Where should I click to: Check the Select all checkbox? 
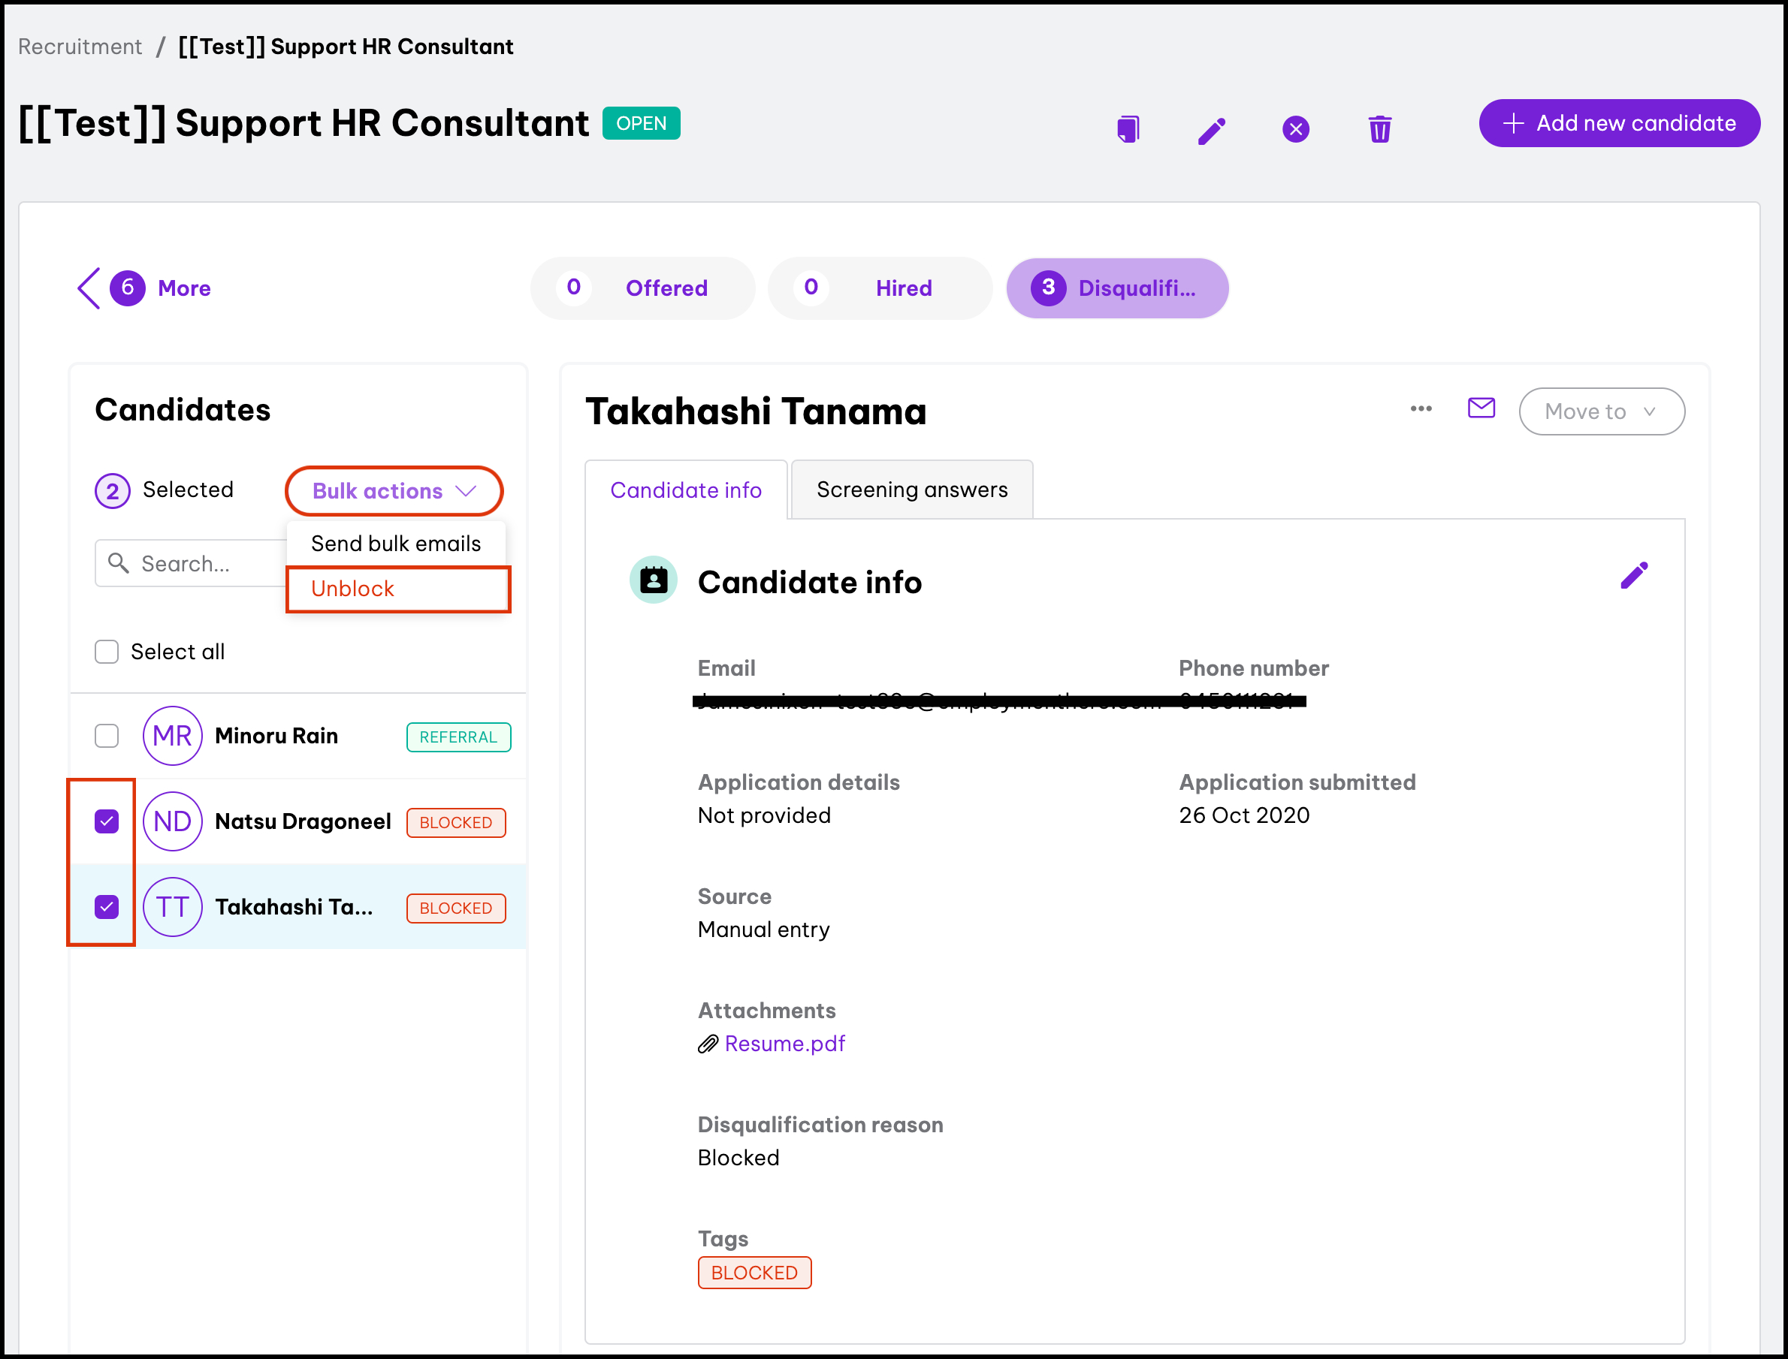pyautogui.click(x=107, y=652)
